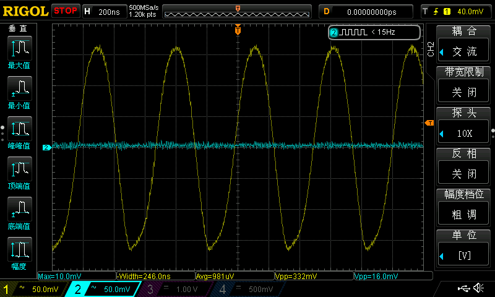Select channel 1 label 50.0mV
Image resolution: width=495 pixels, height=297 pixels.
coord(45,289)
